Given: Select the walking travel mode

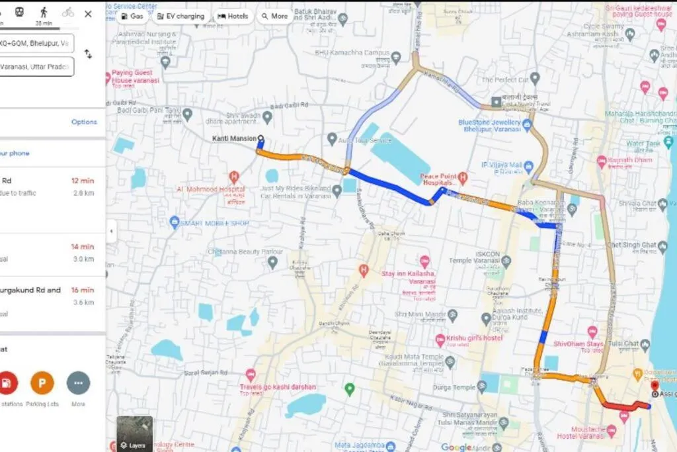Looking at the screenshot, I should 44,13.
